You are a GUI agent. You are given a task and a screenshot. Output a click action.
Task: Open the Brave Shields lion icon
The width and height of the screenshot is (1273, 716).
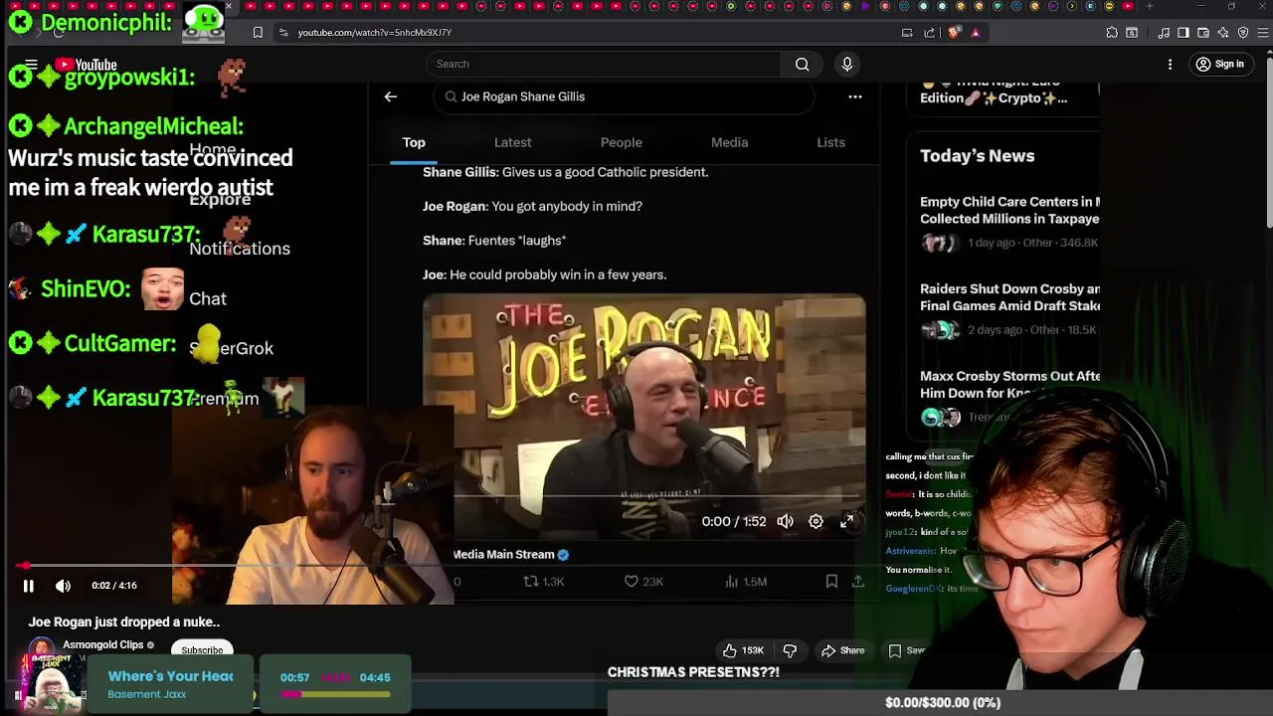(955, 33)
